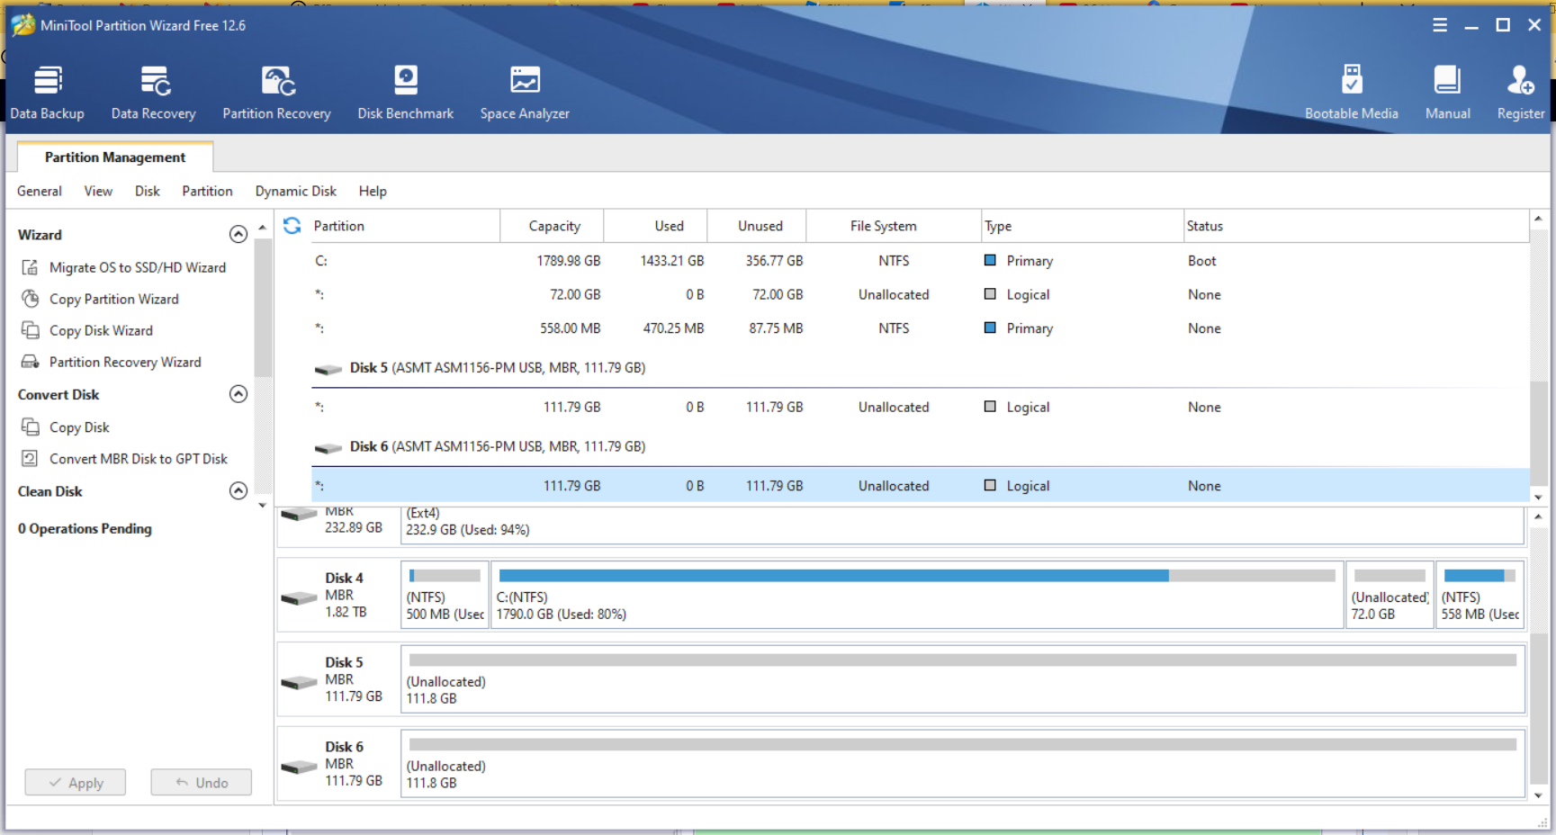
Task: Open the Dynamic Disk menu
Action: tap(295, 191)
